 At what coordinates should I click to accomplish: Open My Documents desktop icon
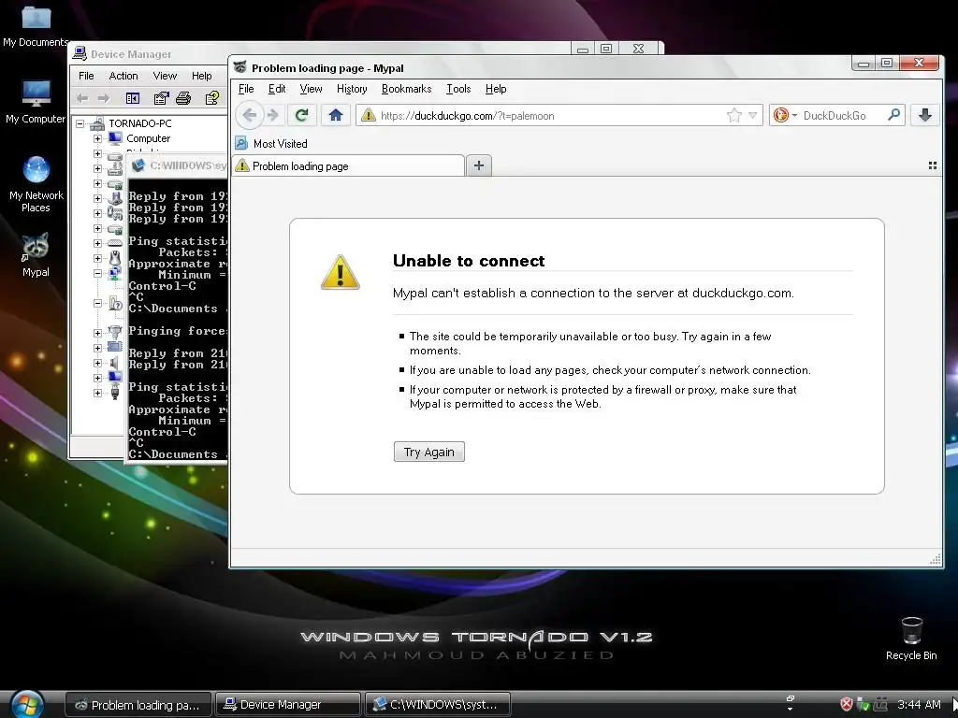click(x=36, y=24)
